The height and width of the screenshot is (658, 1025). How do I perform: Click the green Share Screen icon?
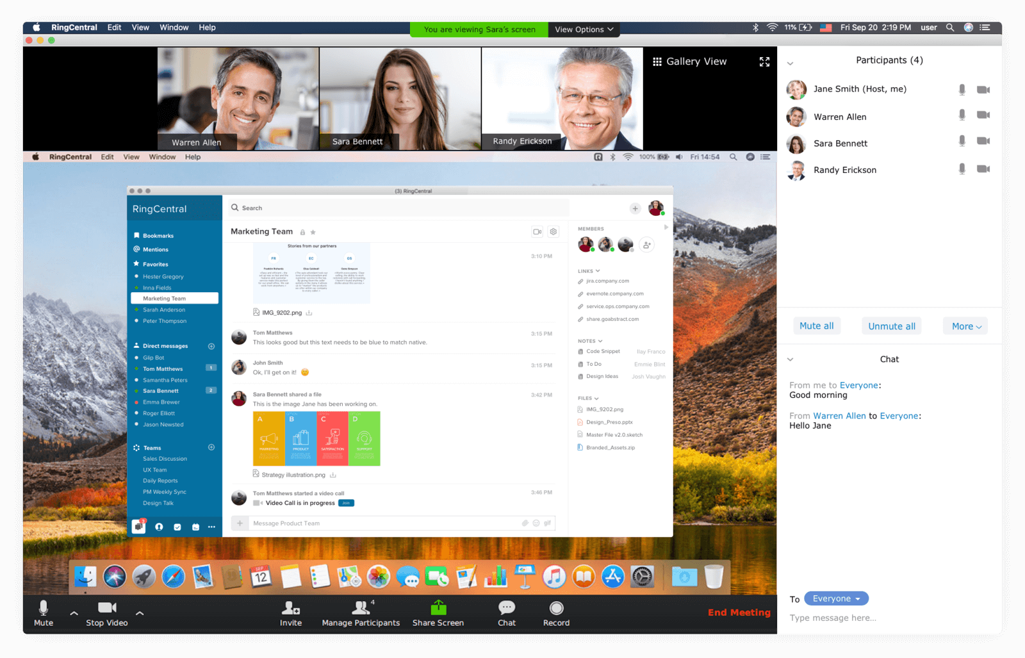pos(438,608)
